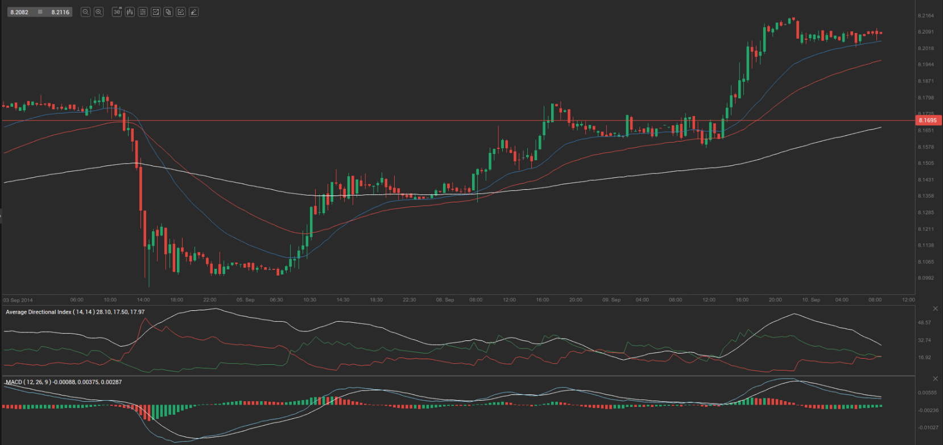Open the 30-minute timeframe selector
Image resolution: width=943 pixels, height=445 pixels.
tap(117, 12)
